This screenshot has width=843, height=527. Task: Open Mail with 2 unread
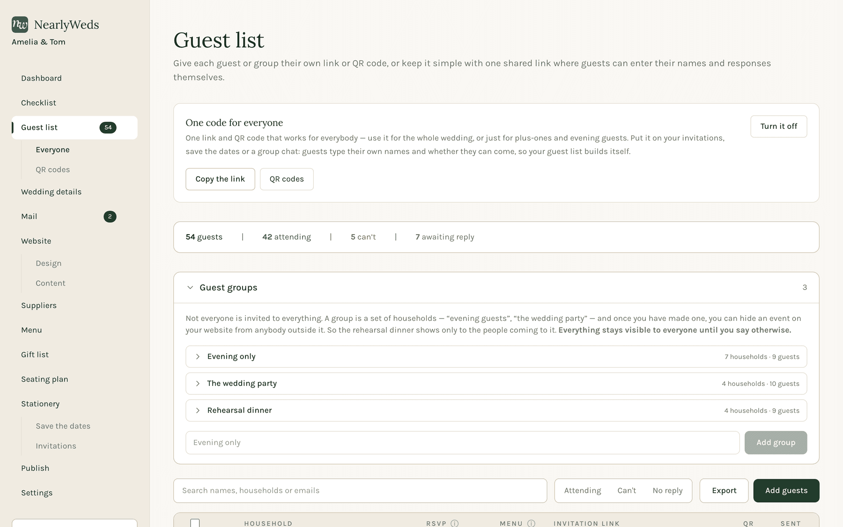point(74,216)
